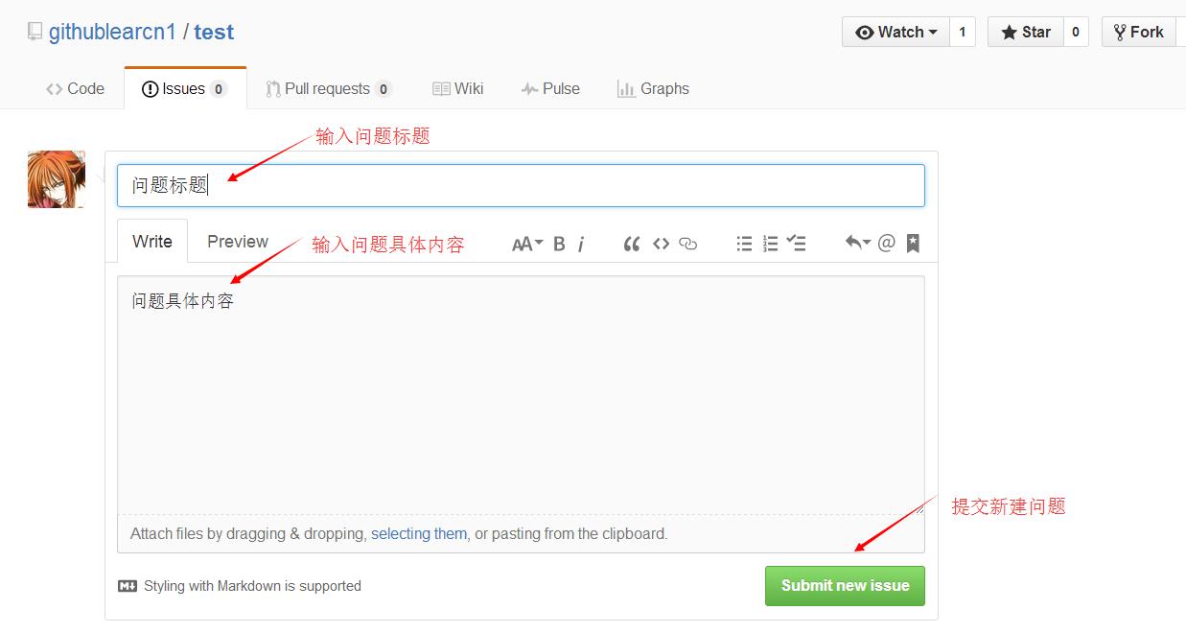Insert a code snippet with the code icon
1186x633 pixels.
click(661, 244)
